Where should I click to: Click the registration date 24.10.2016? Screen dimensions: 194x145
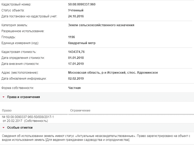pyautogui.click(x=76, y=16)
